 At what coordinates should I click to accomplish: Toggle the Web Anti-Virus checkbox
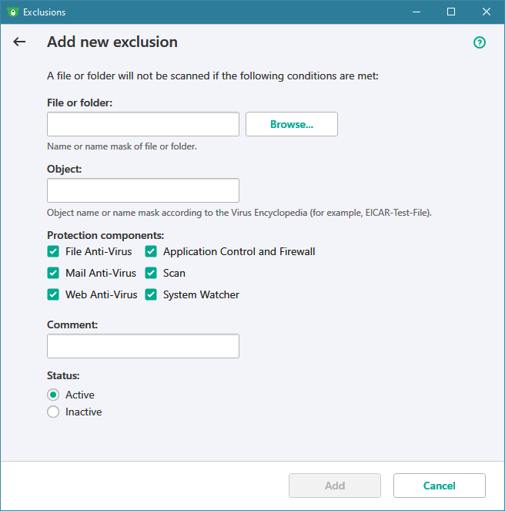pyautogui.click(x=53, y=294)
